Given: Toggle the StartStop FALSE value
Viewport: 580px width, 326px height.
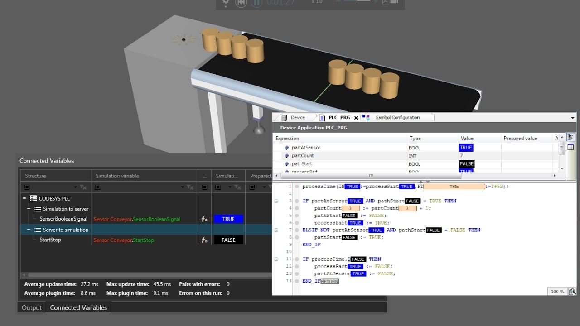Looking at the screenshot, I should coord(228,240).
